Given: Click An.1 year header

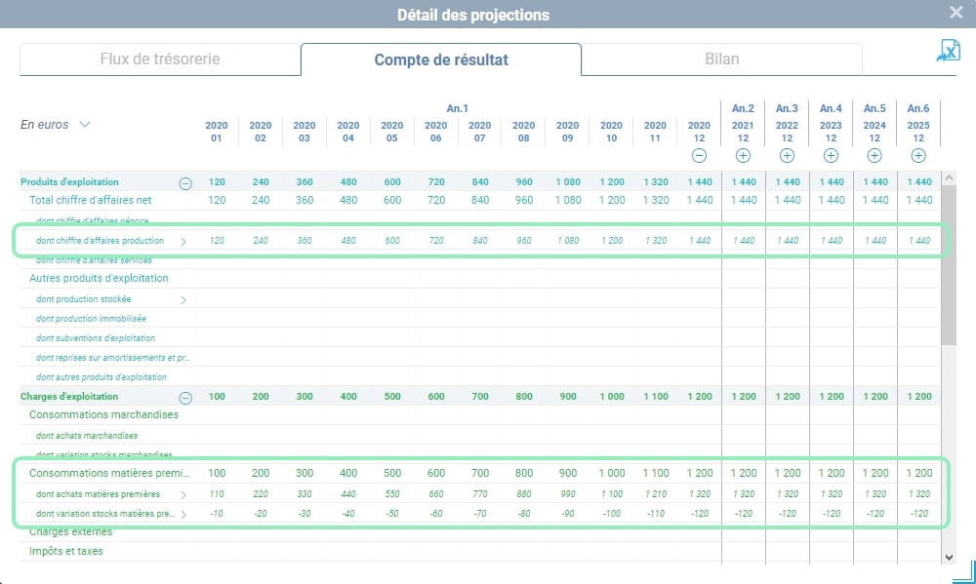Looking at the screenshot, I should point(458,108).
